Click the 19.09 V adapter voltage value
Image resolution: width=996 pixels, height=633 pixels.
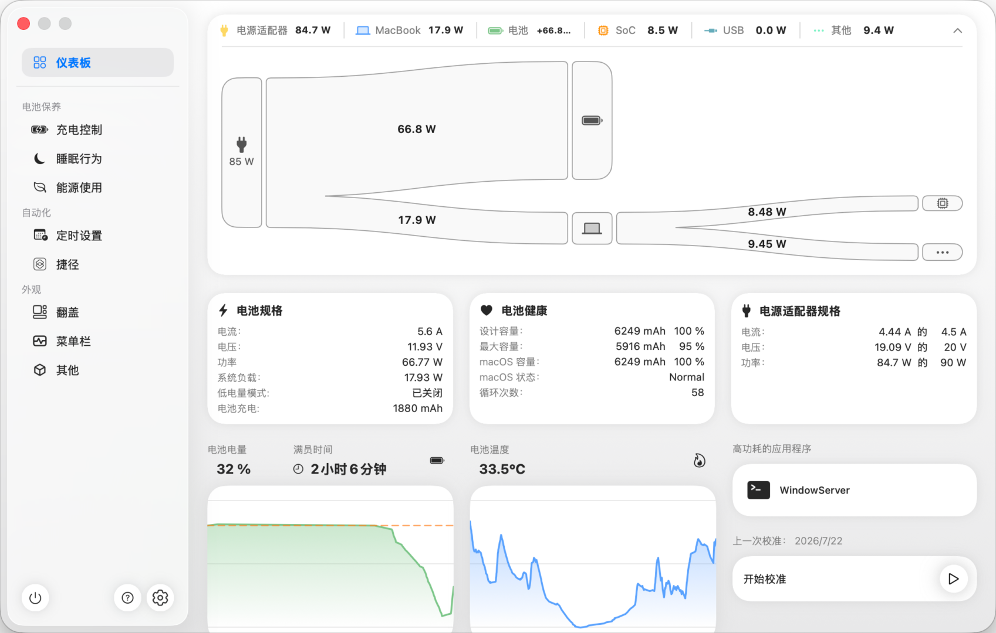tap(893, 347)
